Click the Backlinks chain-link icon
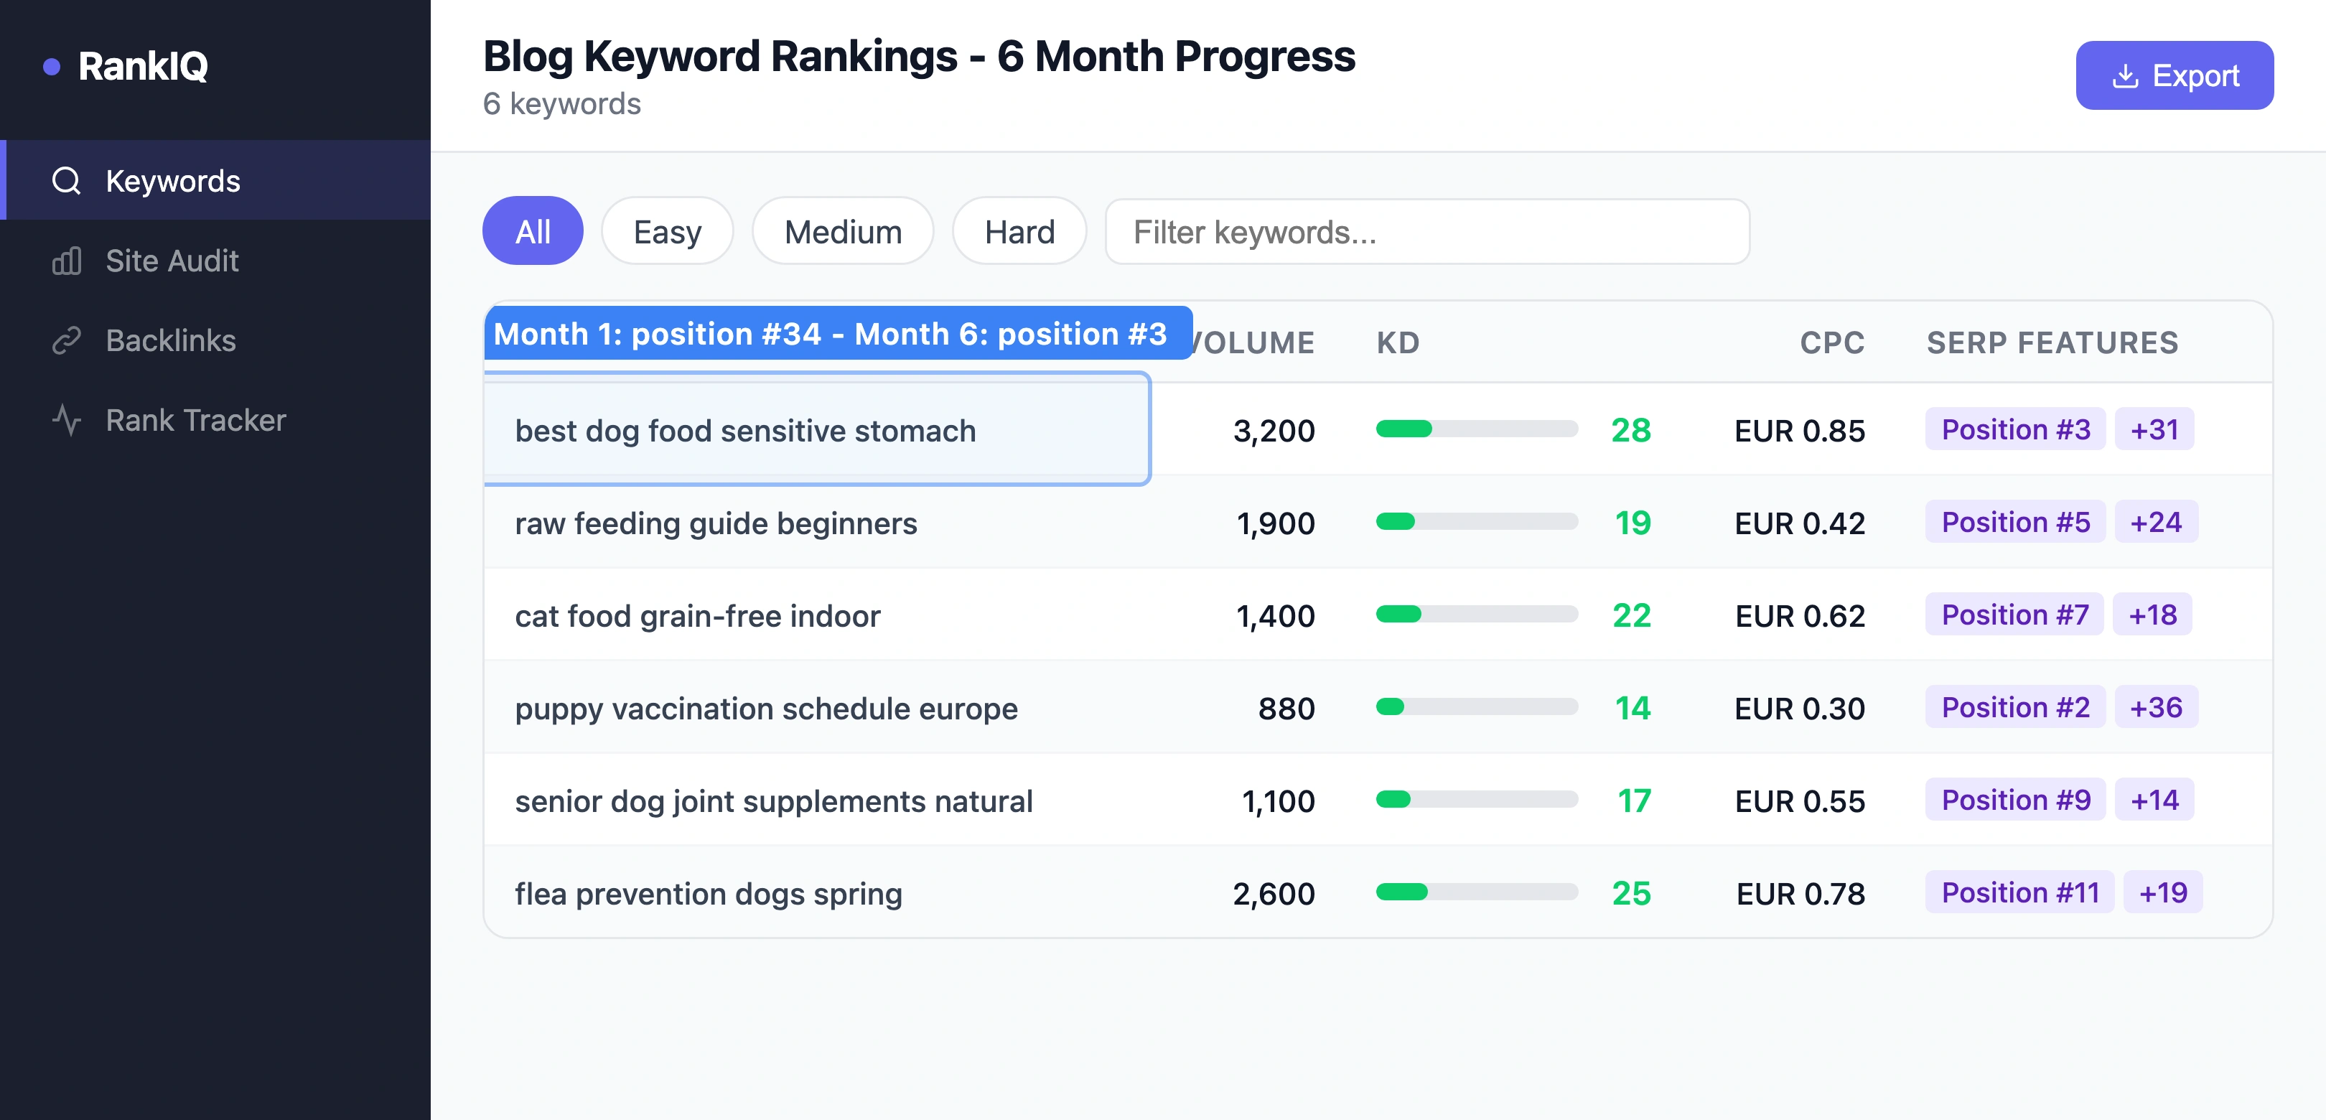 tap(67, 340)
